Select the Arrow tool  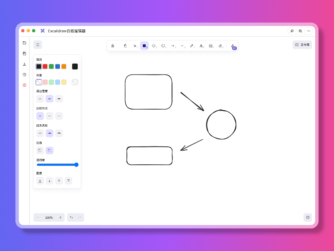click(x=173, y=46)
